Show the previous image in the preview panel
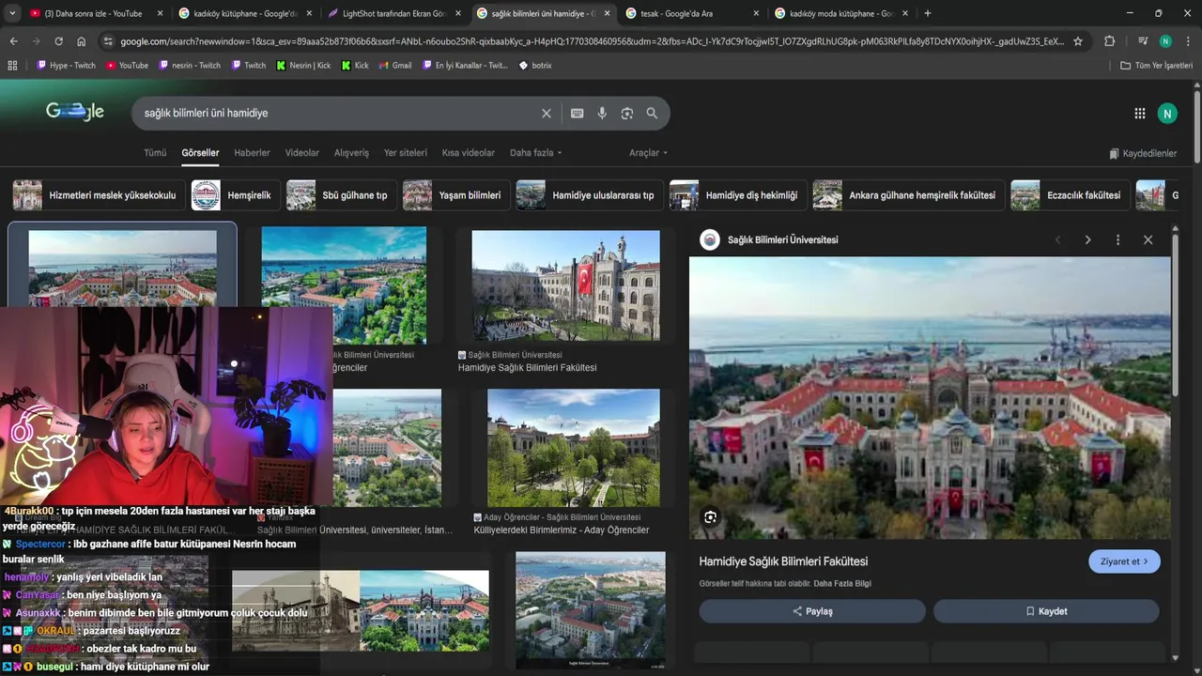The height and width of the screenshot is (676, 1202). [x=1057, y=240]
